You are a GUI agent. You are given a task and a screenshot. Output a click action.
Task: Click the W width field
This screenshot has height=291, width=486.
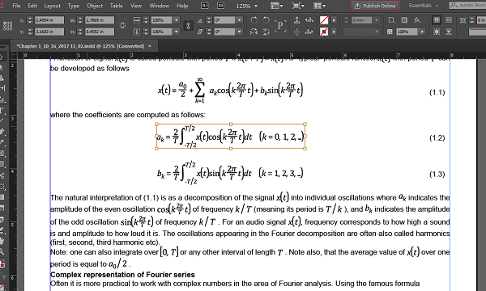point(100,20)
